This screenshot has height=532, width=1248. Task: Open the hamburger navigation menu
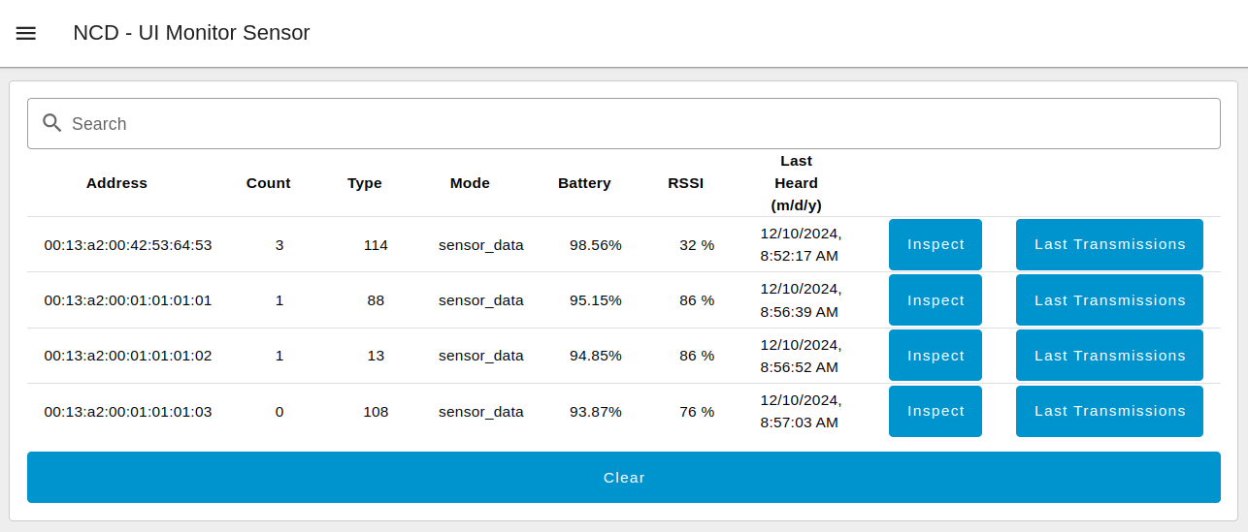point(26,33)
